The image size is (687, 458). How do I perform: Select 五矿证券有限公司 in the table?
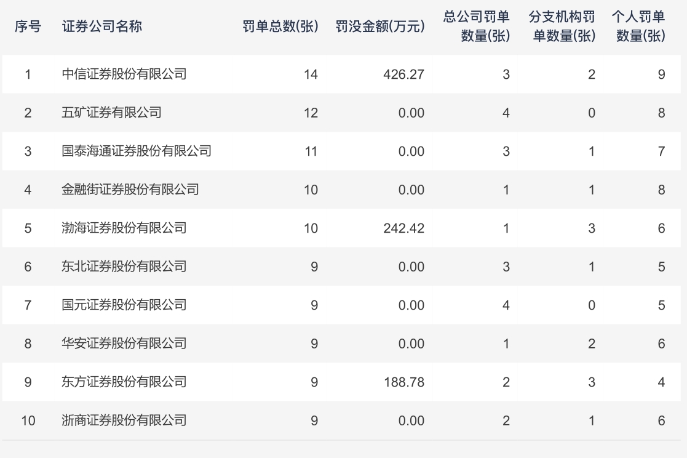(112, 113)
